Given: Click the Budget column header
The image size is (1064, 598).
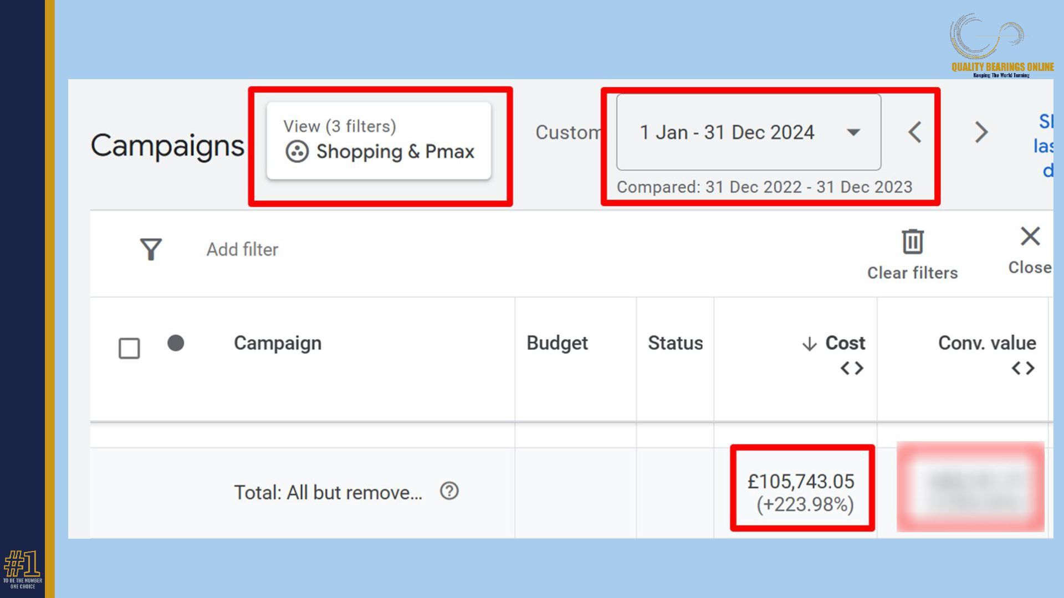Looking at the screenshot, I should (557, 343).
